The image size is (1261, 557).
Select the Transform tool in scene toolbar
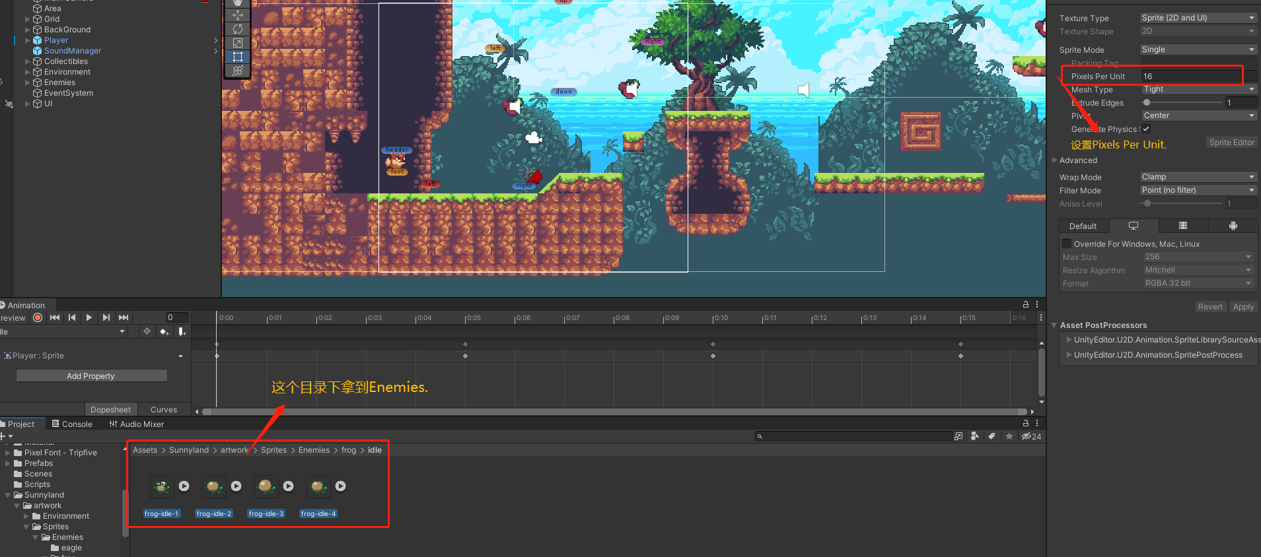click(238, 71)
